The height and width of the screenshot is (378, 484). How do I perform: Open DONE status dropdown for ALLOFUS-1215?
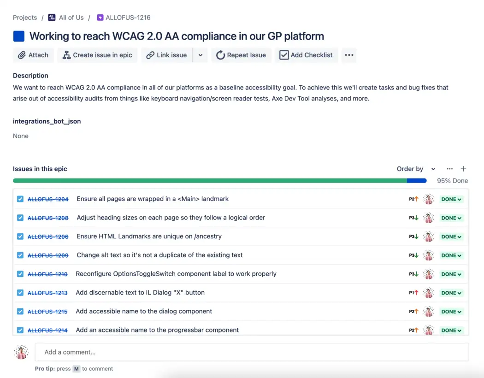click(451, 312)
